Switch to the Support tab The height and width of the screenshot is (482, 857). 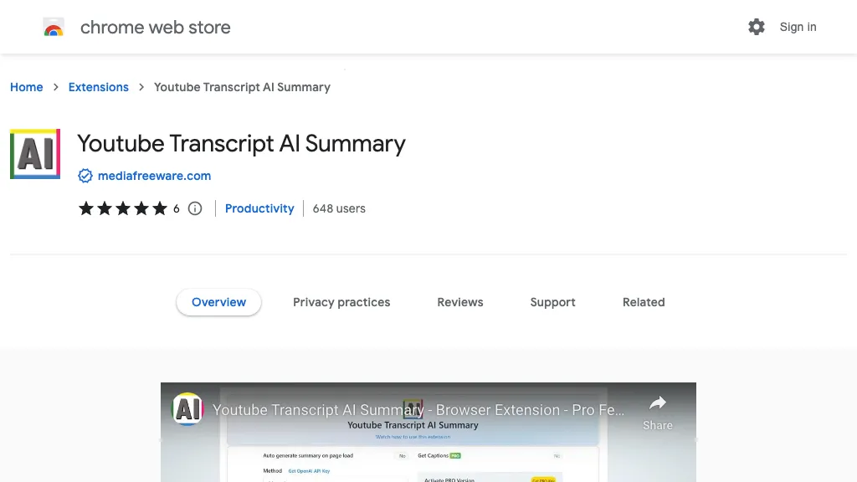point(552,302)
